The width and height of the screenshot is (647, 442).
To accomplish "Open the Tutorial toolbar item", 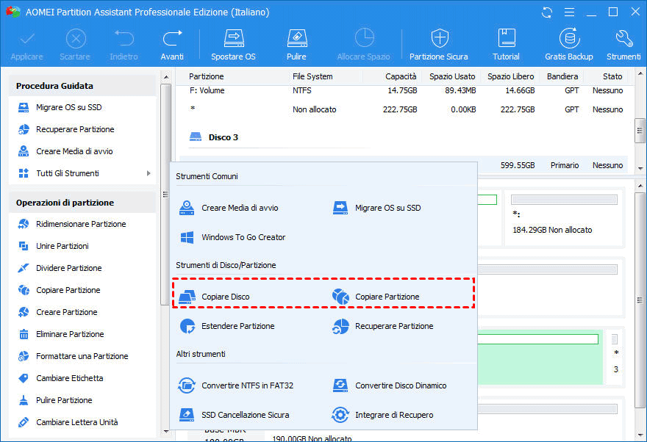I will 507,46.
